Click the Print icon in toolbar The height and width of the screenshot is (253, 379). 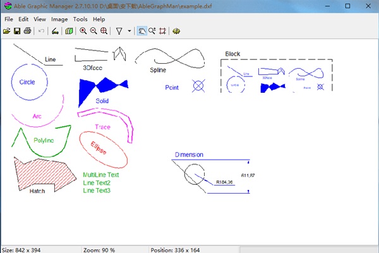(28, 30)
